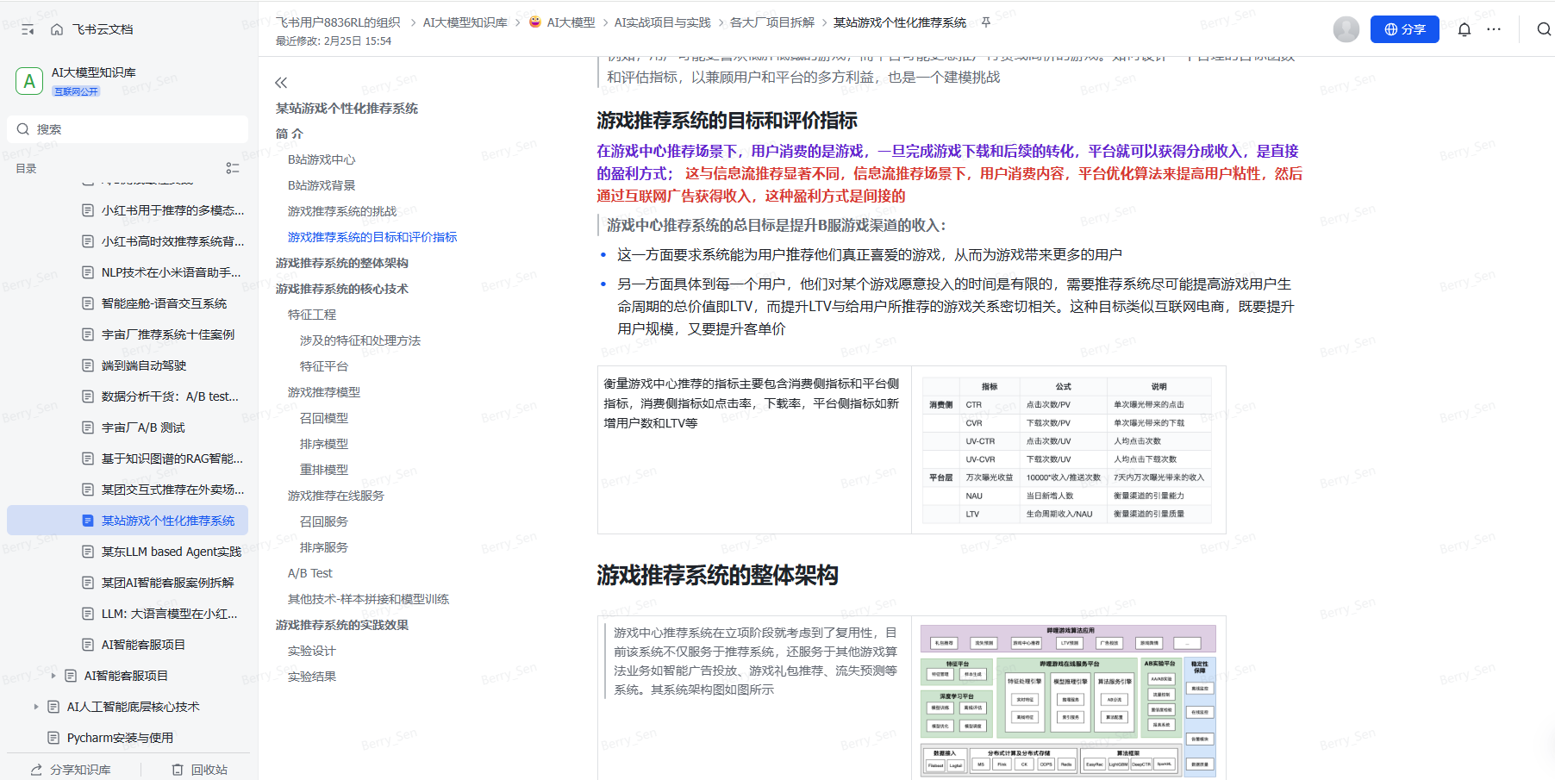Viewport: 1555px width, 780px height.
Task: Open the more options ellipsis menu
Action: pos(1494,29)
